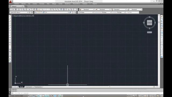Select the Line tool in draw toolbar
Viewport: 172px width, 97px height.
(10, 16)
